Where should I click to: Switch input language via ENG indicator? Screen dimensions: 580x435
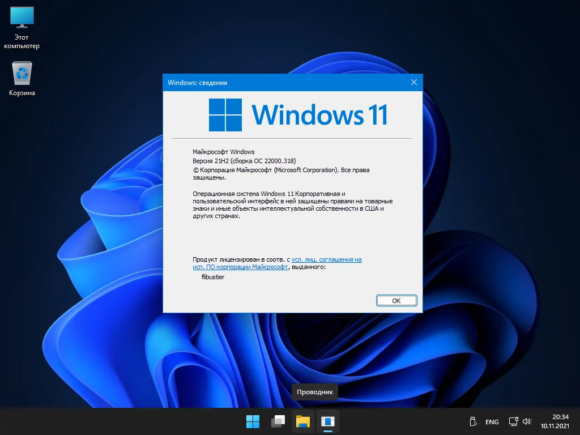pyautogui.click(x=492, y=421)
